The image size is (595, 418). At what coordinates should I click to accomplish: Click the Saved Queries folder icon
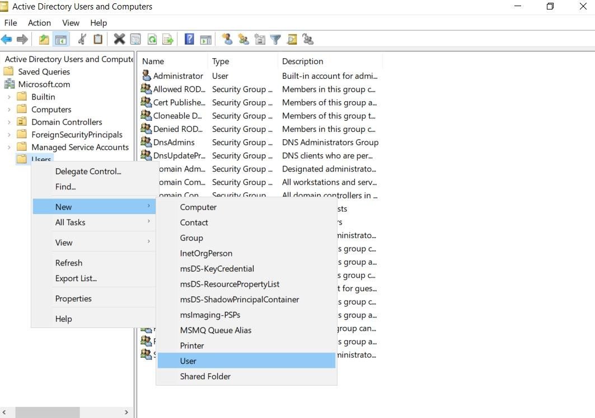click(9, 71)
